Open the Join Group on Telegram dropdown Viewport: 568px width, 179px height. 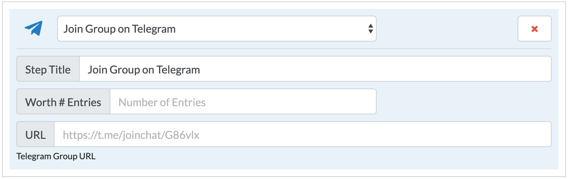click(217, 29)
